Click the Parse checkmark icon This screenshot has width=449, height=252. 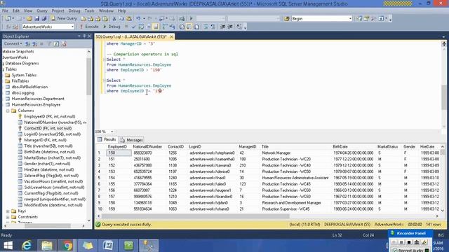click(133, 27)
